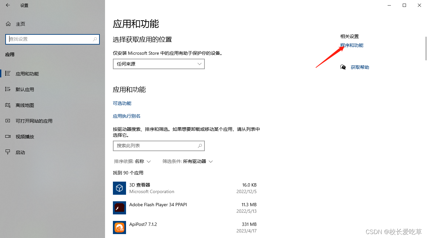Click the Adobe Flash Player app icon

click(119, 208)
